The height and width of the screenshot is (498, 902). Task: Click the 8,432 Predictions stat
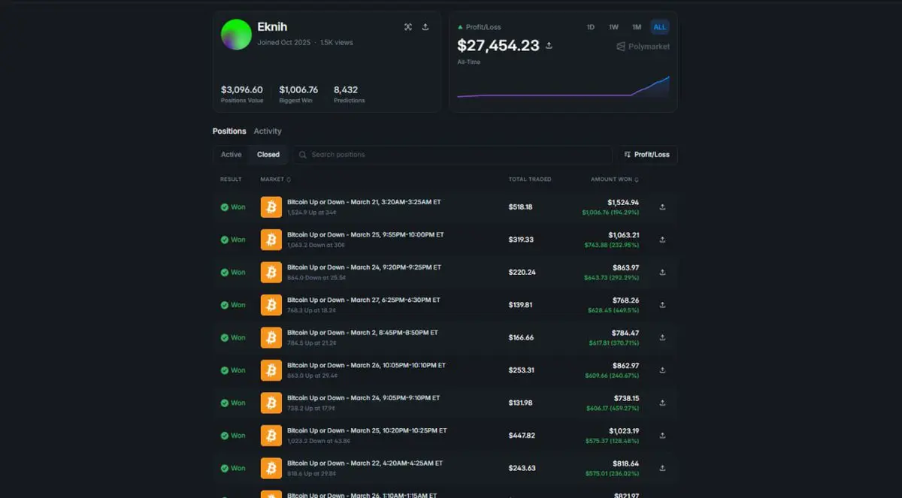pyautogui.click(x=349, y=93)
